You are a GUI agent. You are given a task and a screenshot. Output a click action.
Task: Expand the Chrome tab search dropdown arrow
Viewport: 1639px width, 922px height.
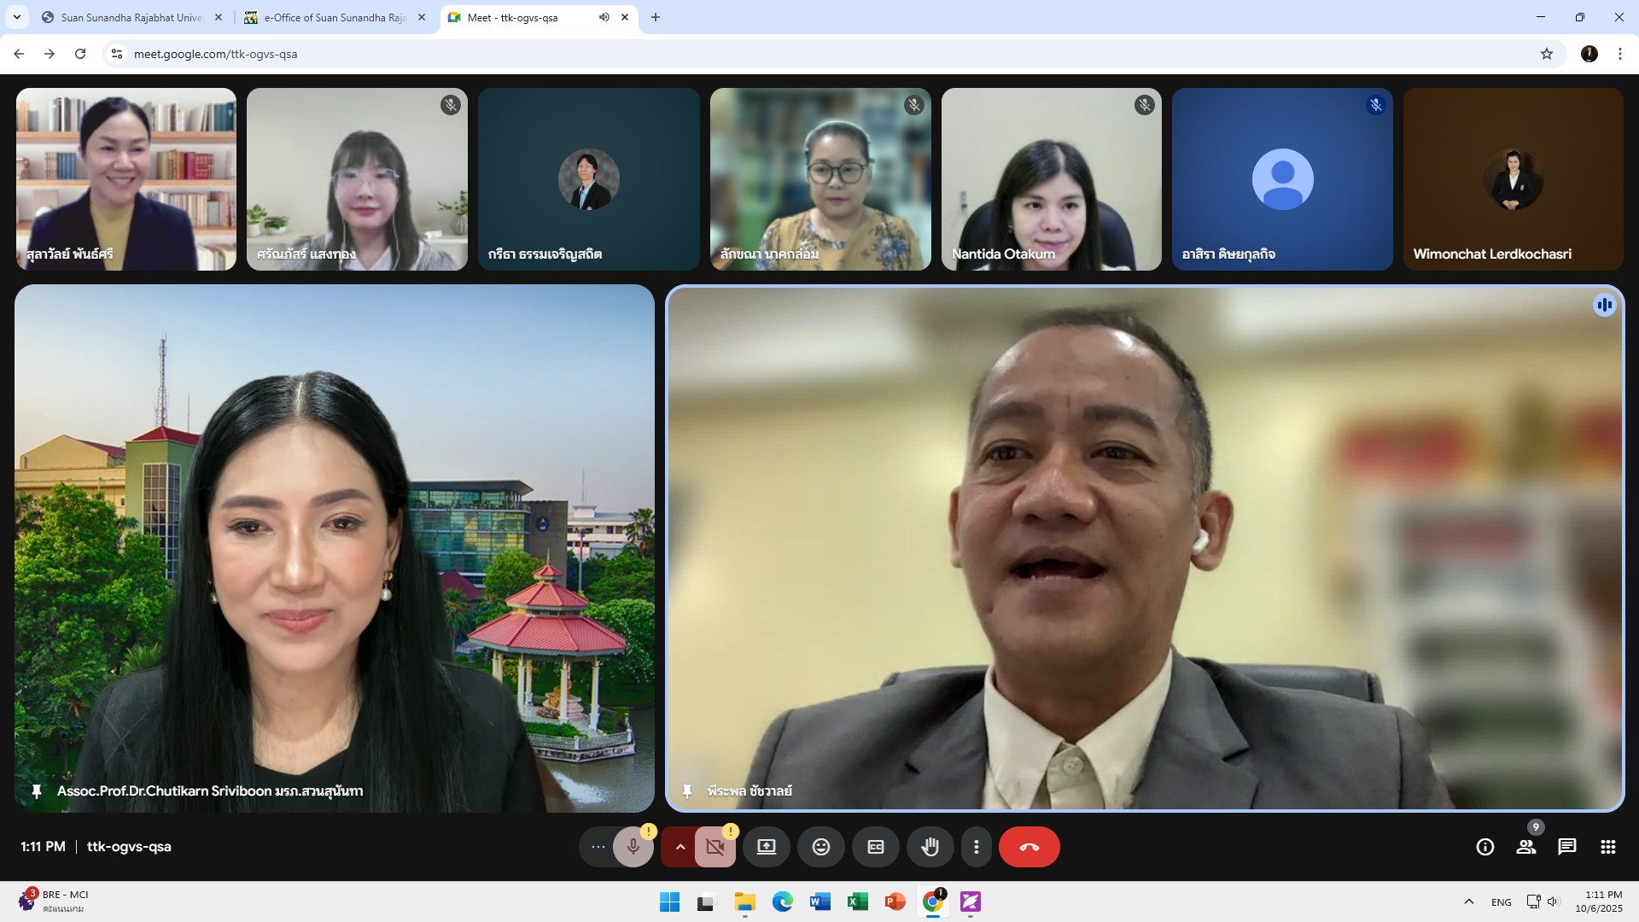click(x=16, y=17)
